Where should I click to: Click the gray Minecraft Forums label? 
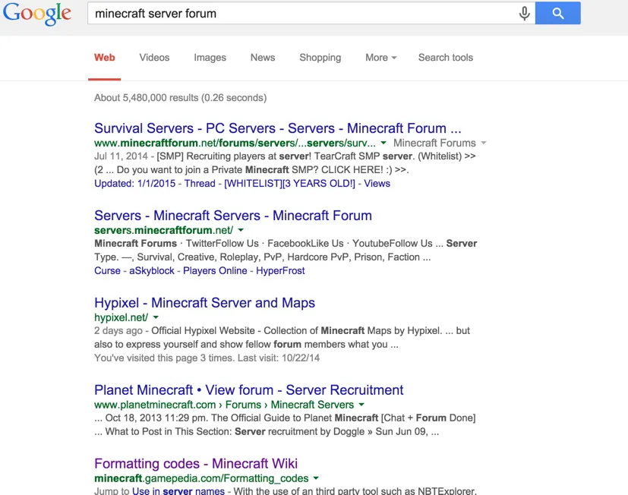point(434,143)
